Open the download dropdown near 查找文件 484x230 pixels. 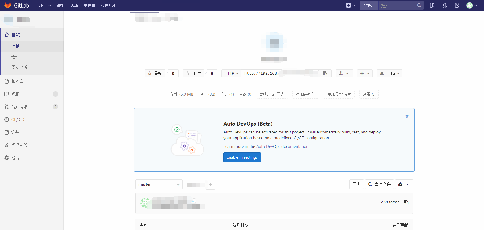pyautogui.click(x=404, y=184)
